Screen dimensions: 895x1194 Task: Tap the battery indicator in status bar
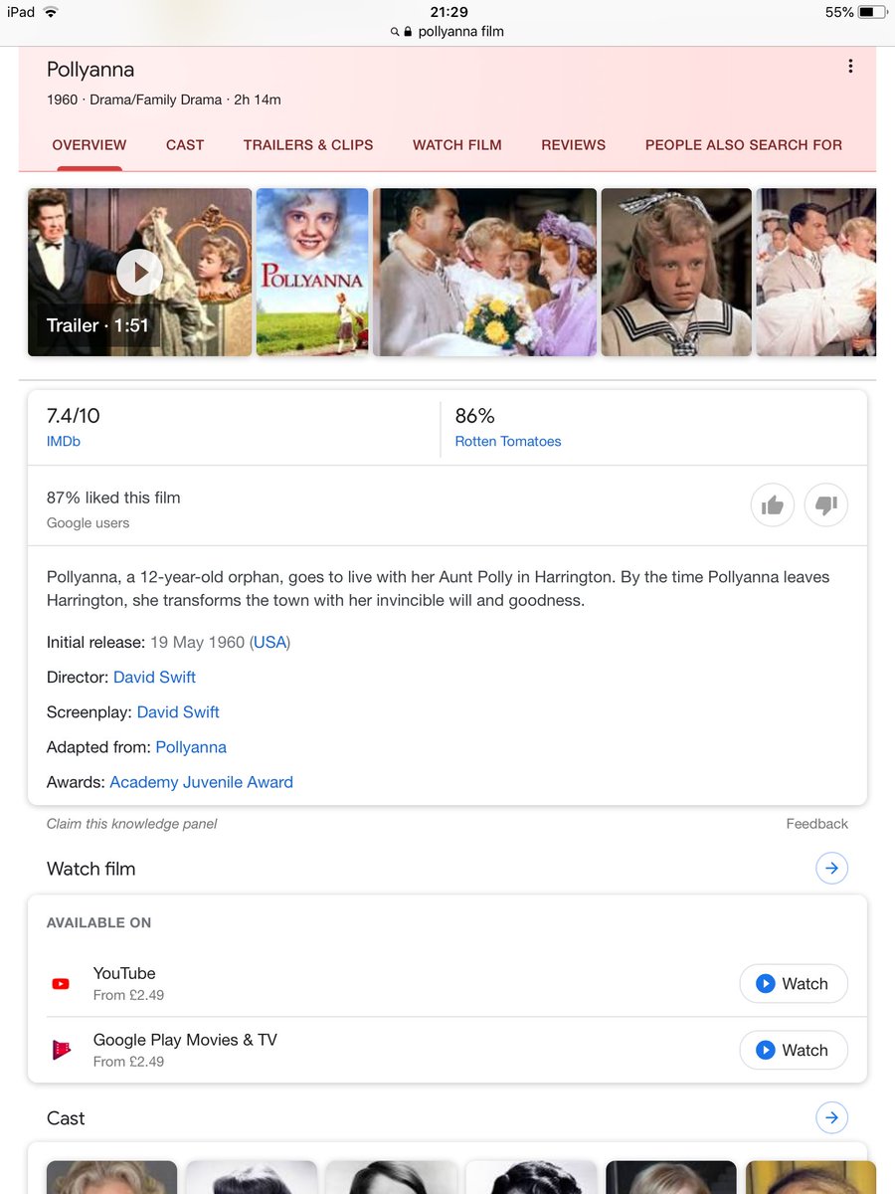(871, 12)
